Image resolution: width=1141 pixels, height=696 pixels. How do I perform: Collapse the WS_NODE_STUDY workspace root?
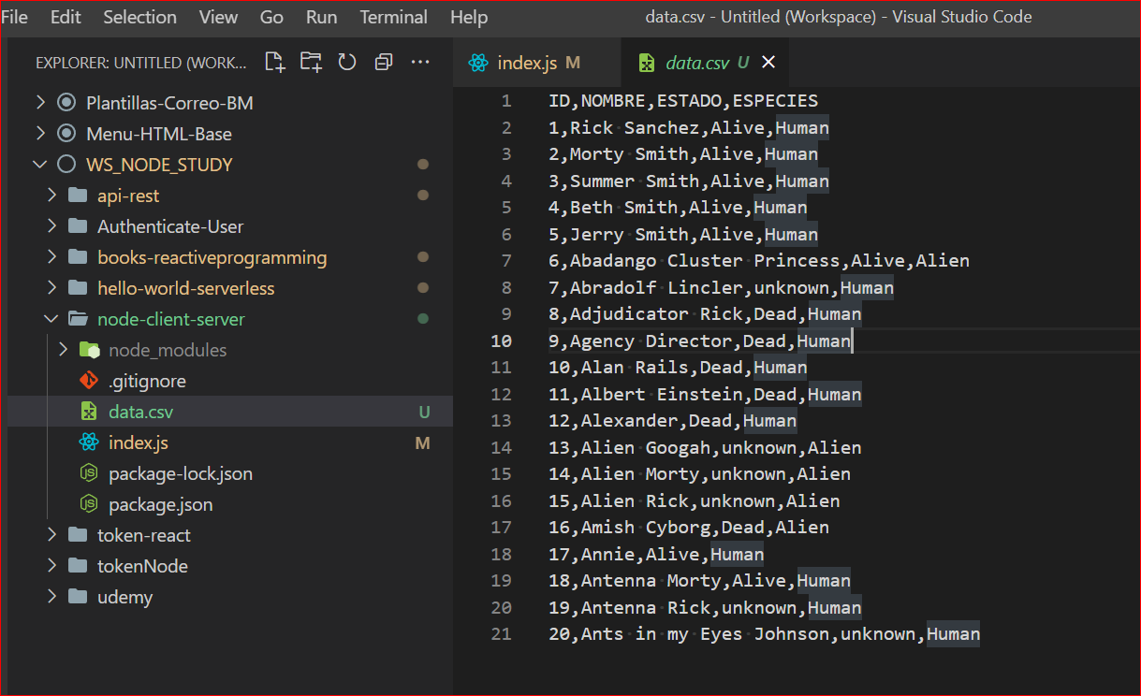[39, 165]
